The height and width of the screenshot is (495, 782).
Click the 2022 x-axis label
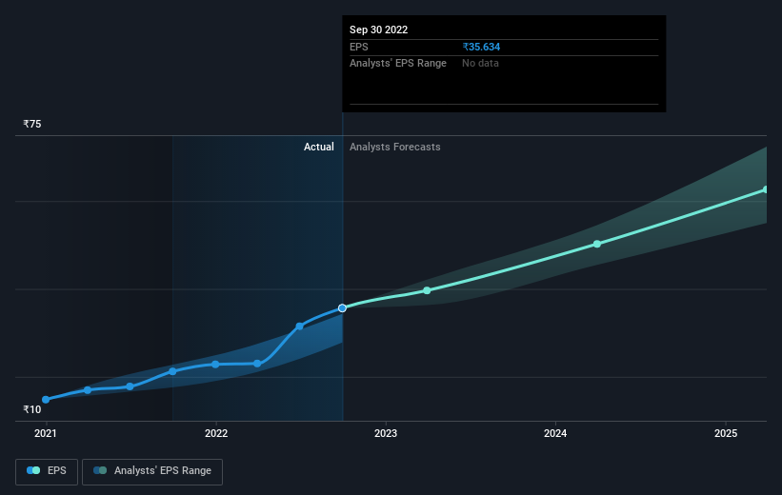coord(216,434)
